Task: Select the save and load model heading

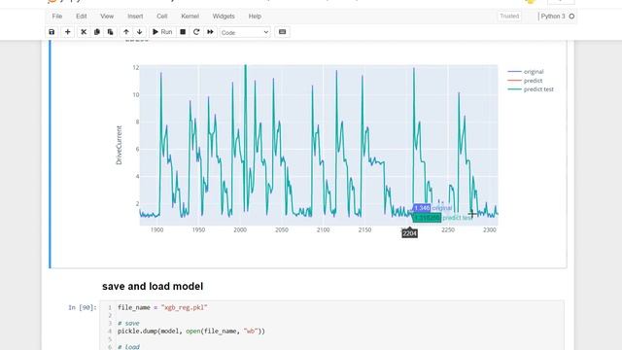Action: pyautogui.click(x=153, y=287)
